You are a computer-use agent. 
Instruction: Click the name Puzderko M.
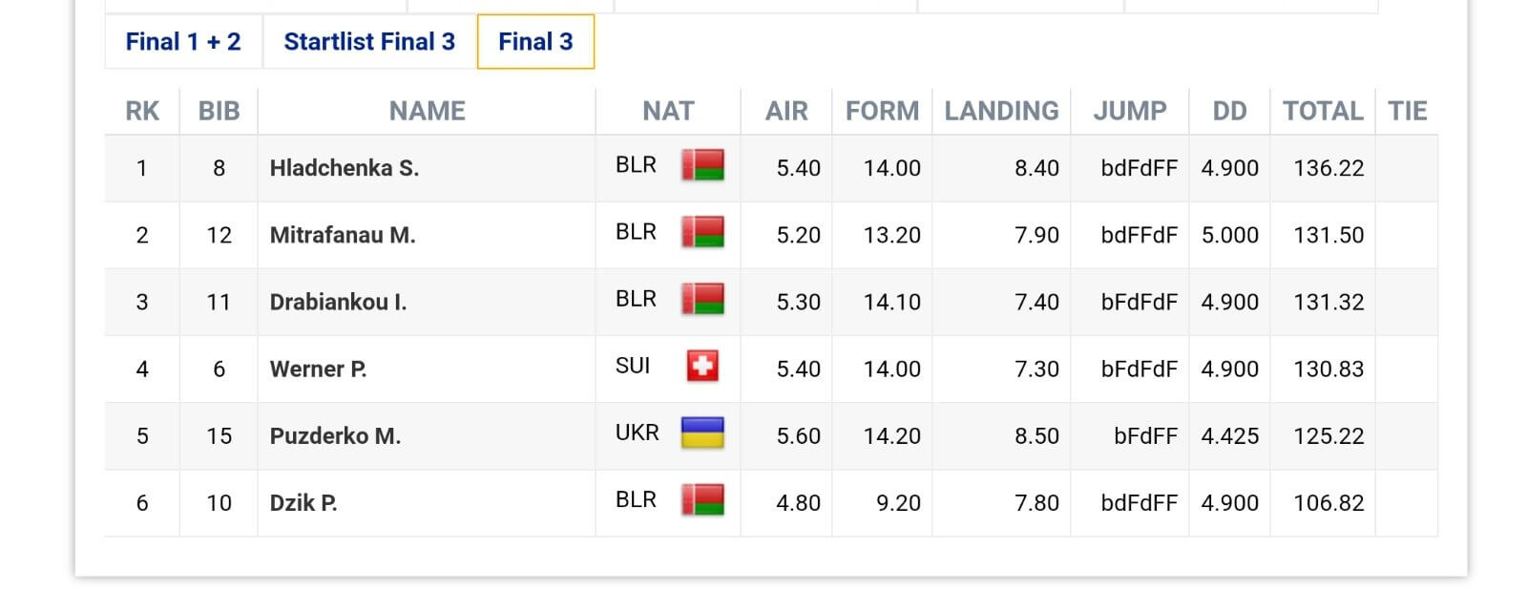pos(335,435)
